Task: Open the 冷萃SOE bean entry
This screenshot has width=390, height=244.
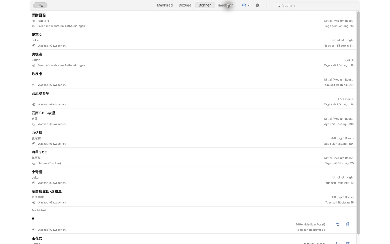Action: coord(193,158)
